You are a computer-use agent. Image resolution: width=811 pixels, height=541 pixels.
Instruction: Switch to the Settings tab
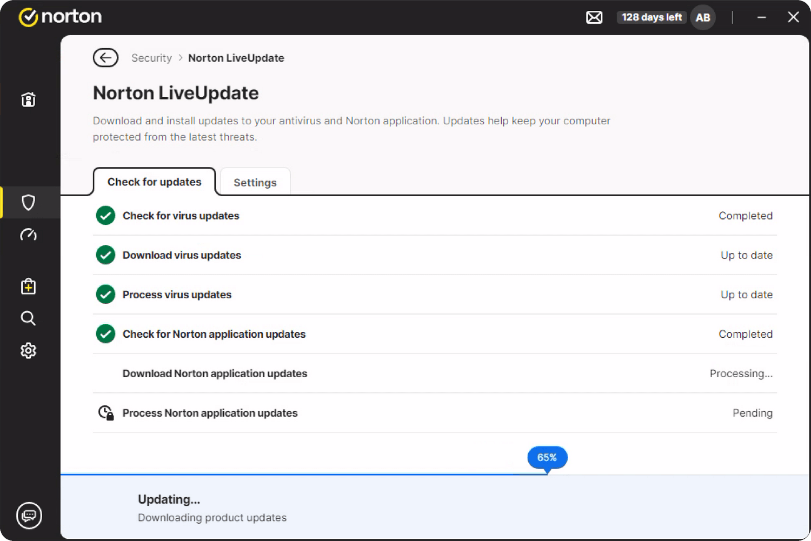255,183
